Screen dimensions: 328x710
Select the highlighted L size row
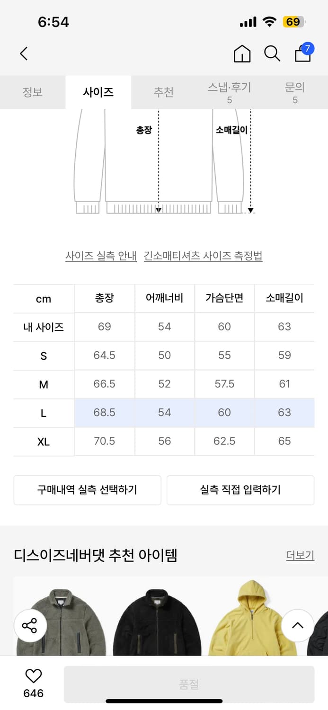pos(164,413)
